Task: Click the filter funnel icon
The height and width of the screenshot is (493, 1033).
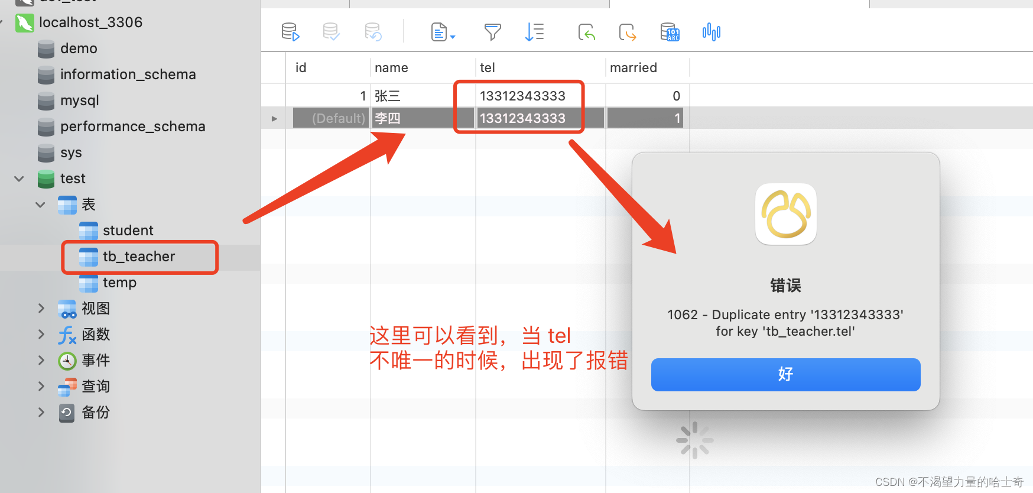Action: (x=492, y=32)
